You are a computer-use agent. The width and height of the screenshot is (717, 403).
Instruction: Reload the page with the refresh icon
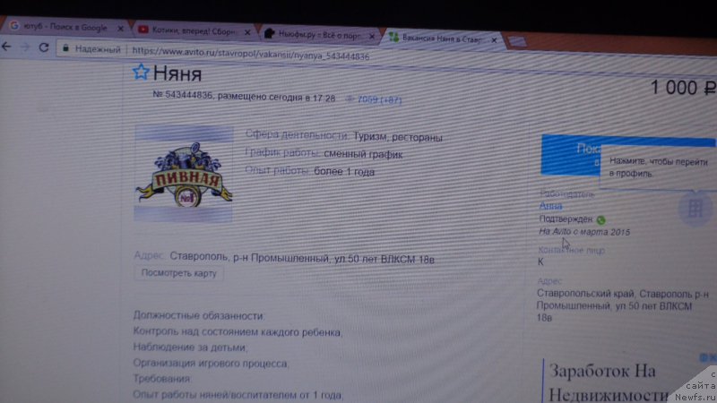tap(43, 48)
